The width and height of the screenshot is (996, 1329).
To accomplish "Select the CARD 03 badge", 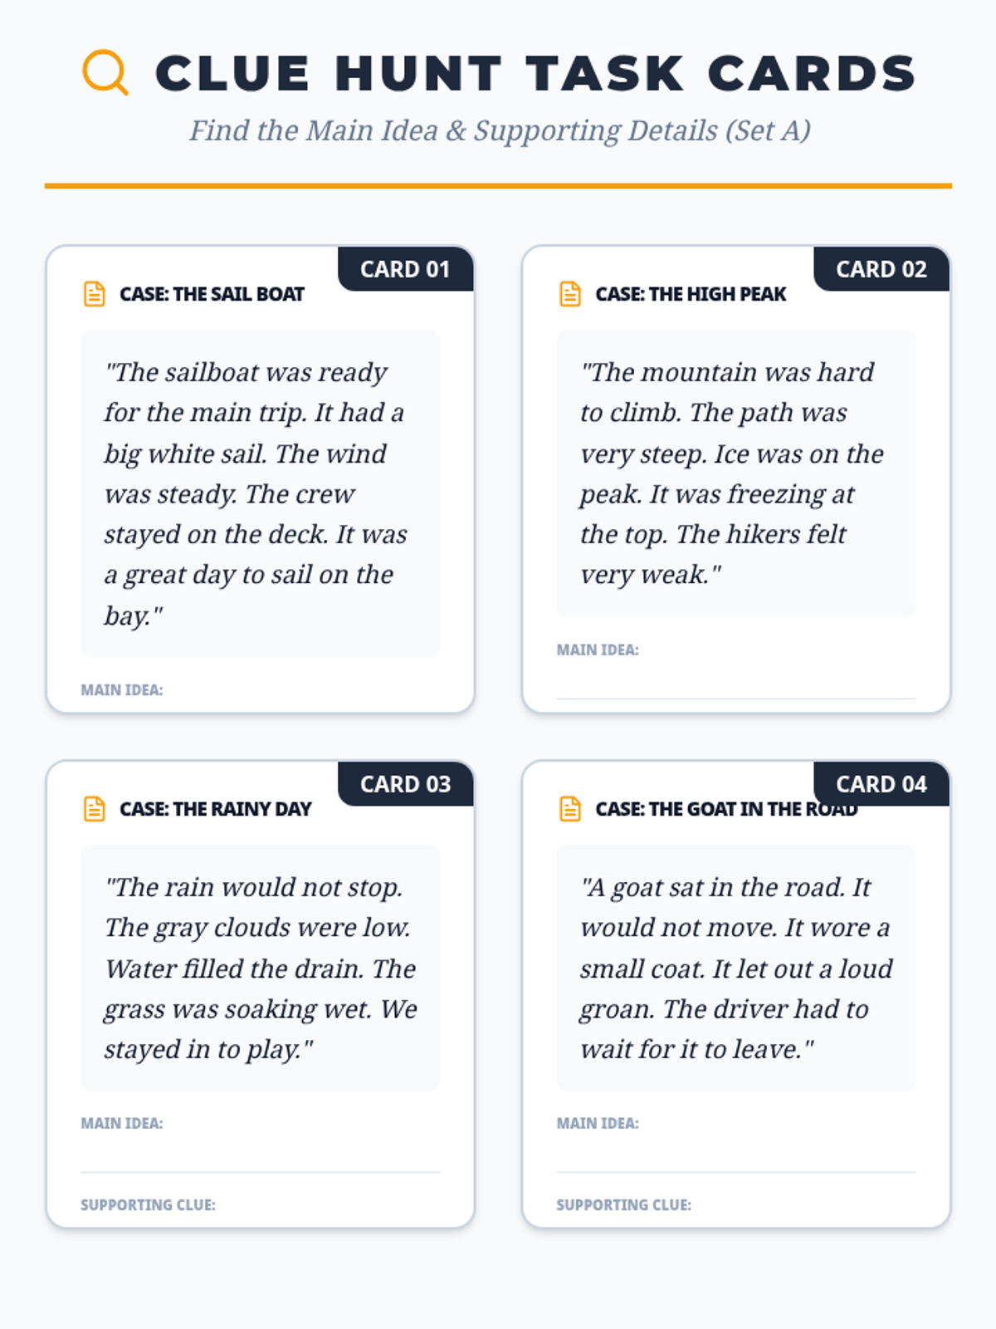I will pyautogui.click(x=406, y=784).
